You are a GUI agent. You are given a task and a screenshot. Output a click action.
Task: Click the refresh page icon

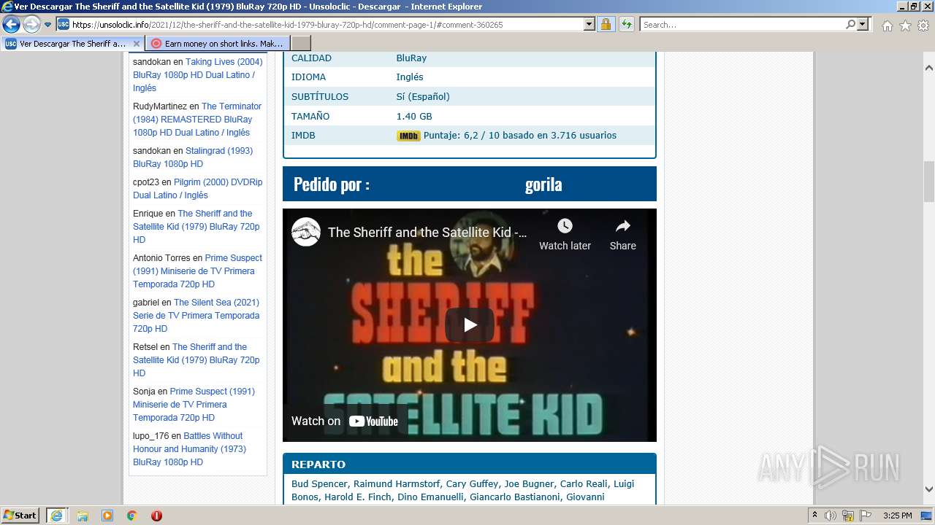coord(626,24)
